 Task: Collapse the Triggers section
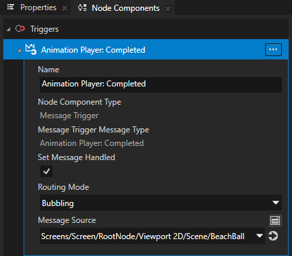click(x=8, y=29)
